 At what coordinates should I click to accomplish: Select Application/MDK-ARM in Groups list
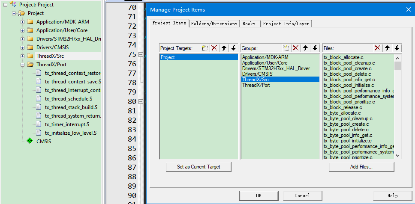coord(280,57)
